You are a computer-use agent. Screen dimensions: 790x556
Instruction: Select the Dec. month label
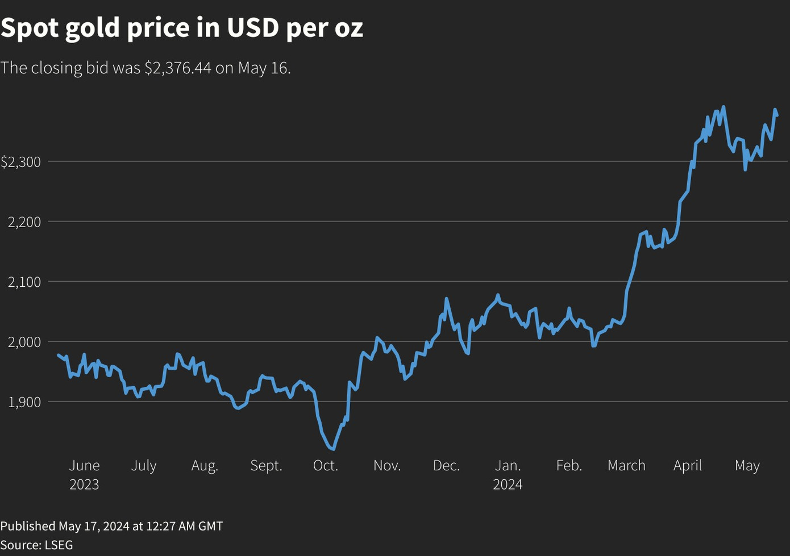click(446, 466)
